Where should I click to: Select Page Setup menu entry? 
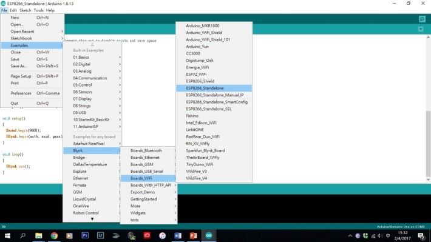(x=32, y=76)
